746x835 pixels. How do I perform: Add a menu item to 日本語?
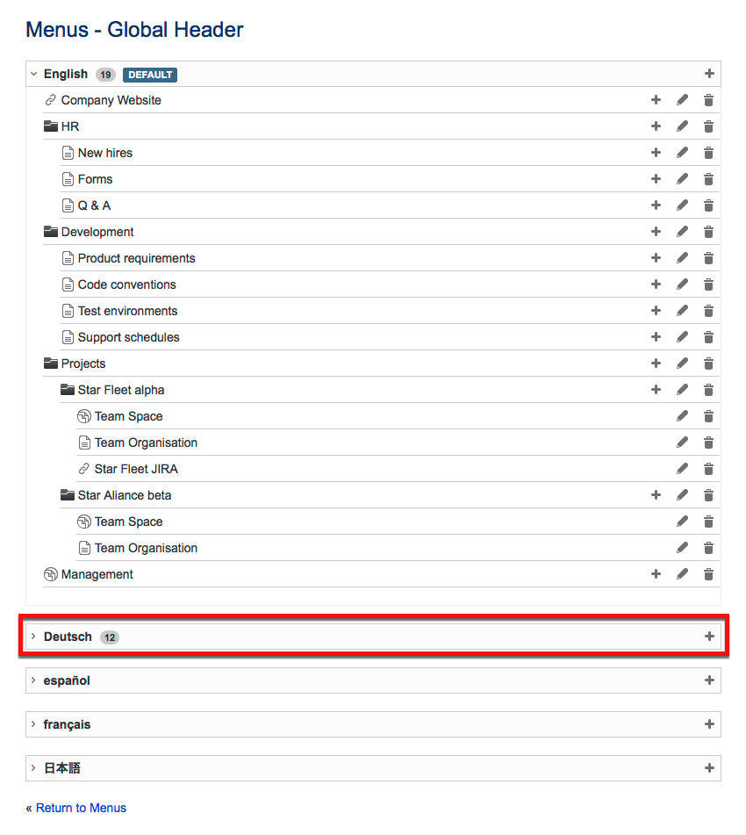coord(709,768)
